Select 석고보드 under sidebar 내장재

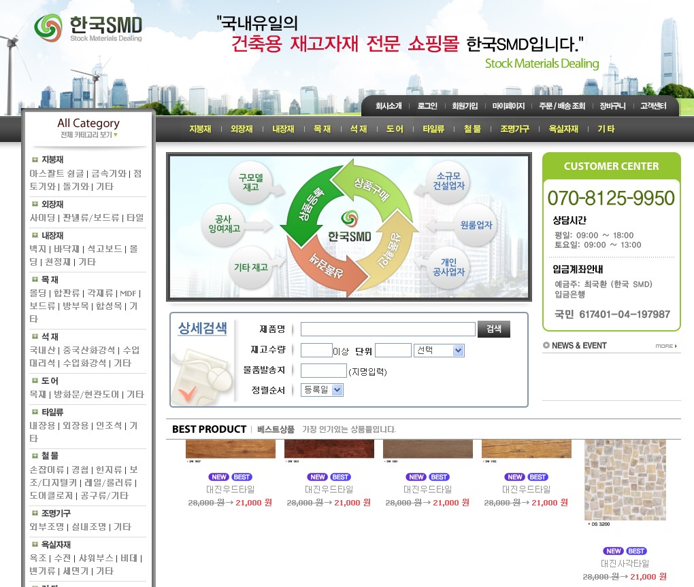[105, 249]
